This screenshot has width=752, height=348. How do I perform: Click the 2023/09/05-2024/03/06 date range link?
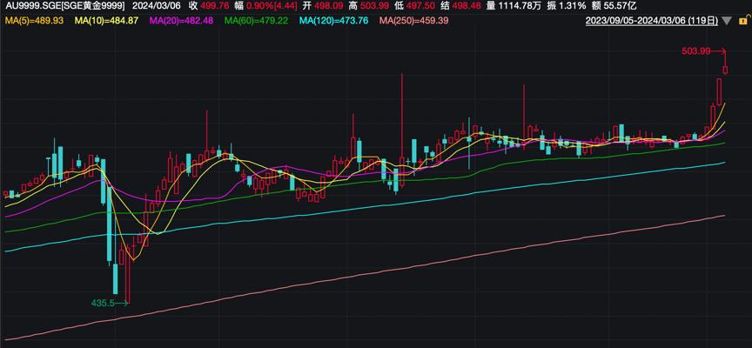(x=652, y=21)
